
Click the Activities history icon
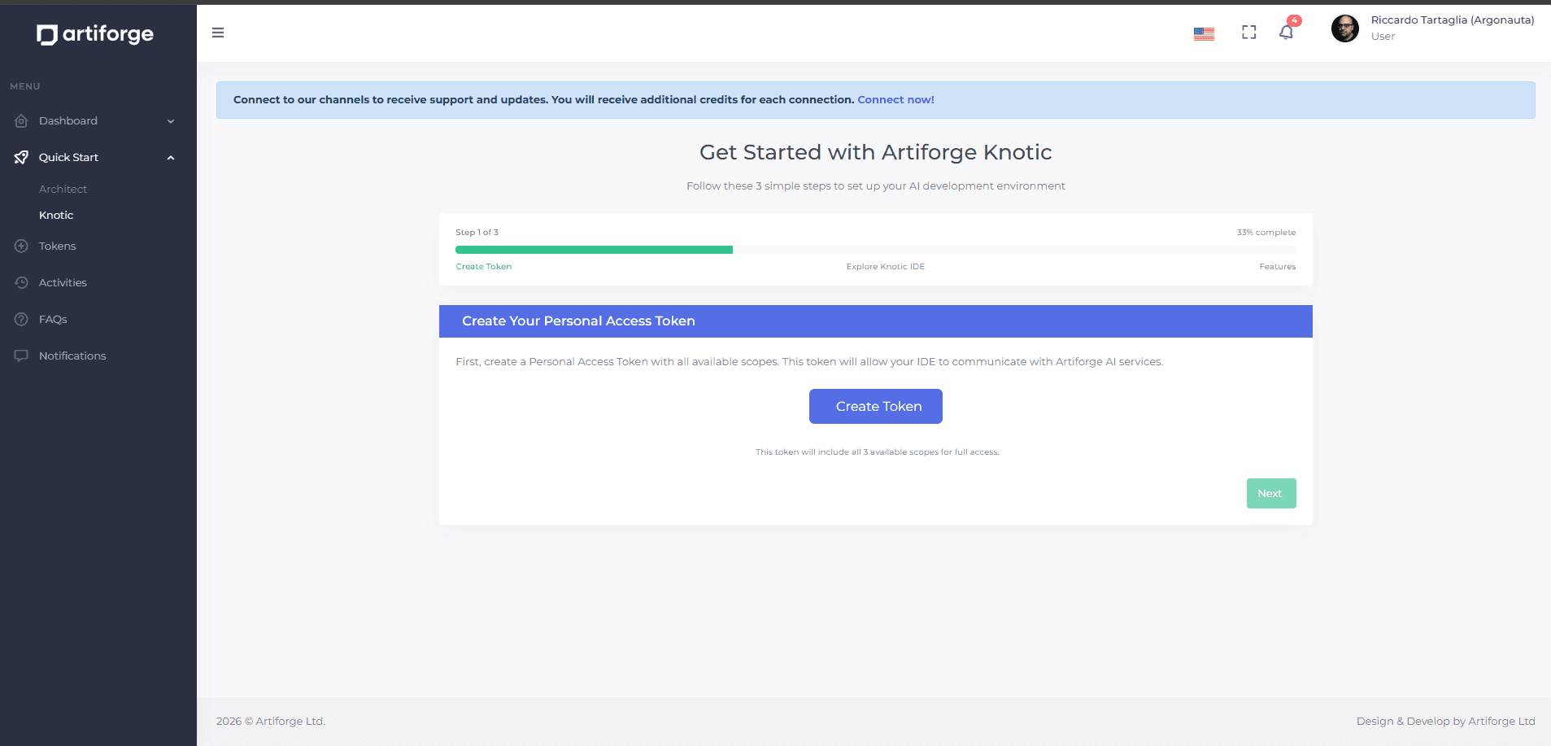[21, 282]
